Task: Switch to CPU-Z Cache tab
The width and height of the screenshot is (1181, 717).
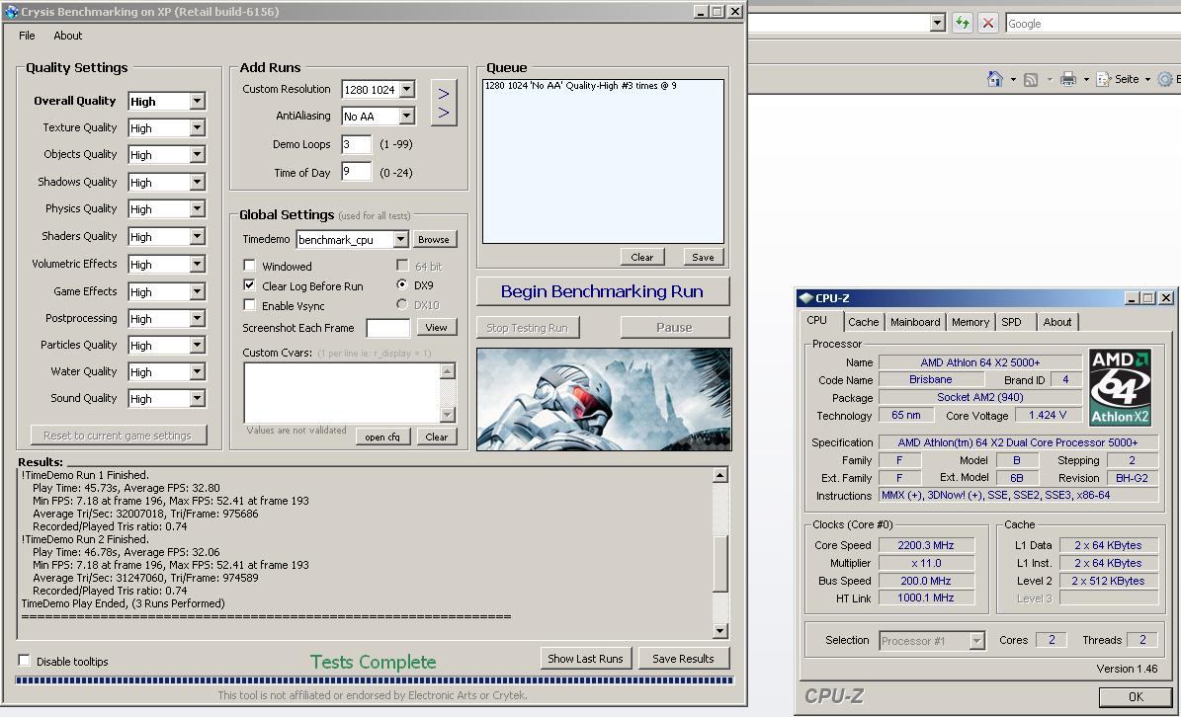Action: click(x=863, y=322)
